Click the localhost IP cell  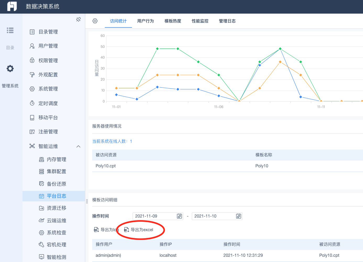[x=168, y=255]
